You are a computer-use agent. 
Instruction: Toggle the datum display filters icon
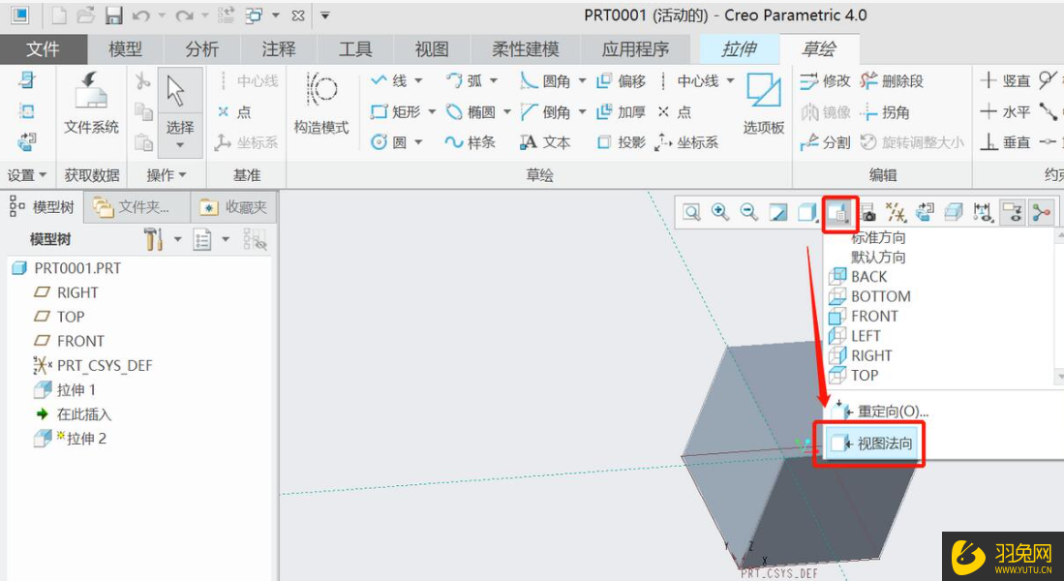coord(896,212)
